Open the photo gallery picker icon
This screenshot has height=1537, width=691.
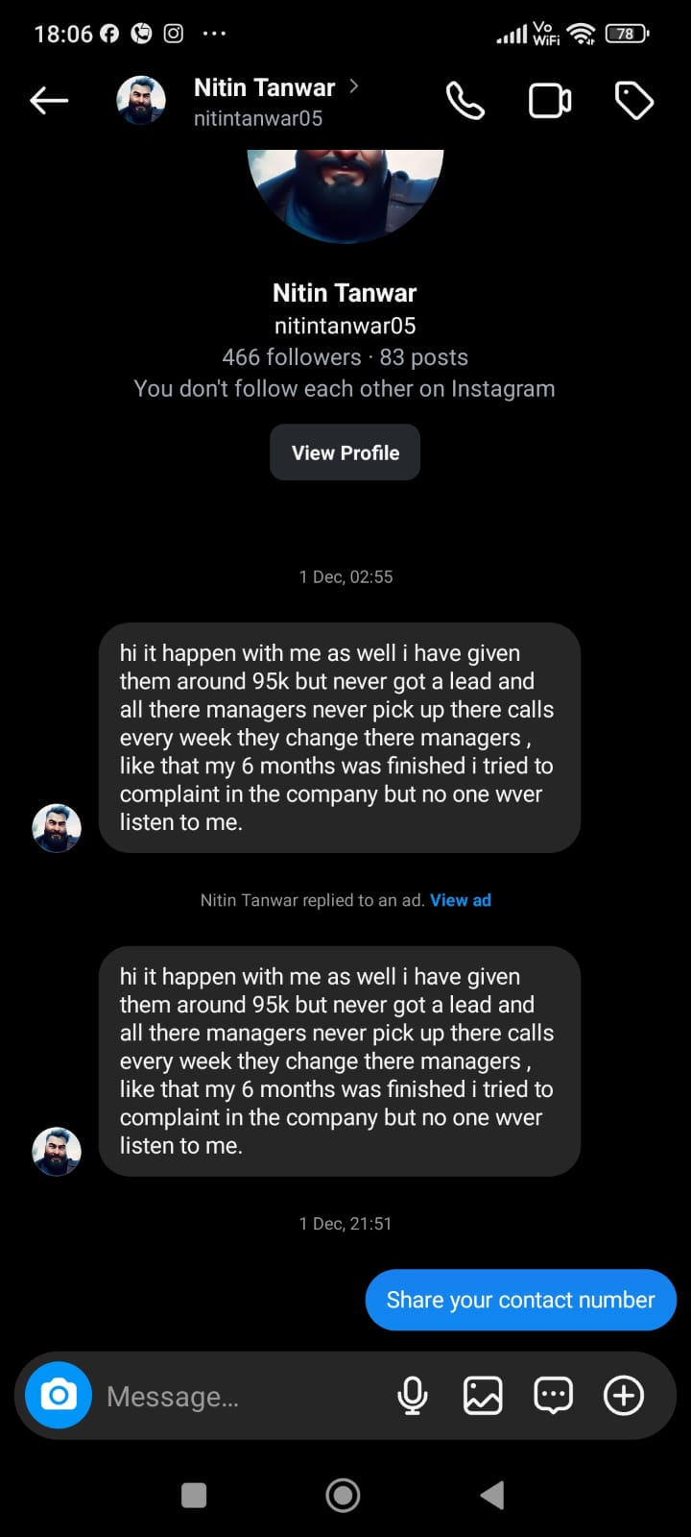pos(483,1395)
